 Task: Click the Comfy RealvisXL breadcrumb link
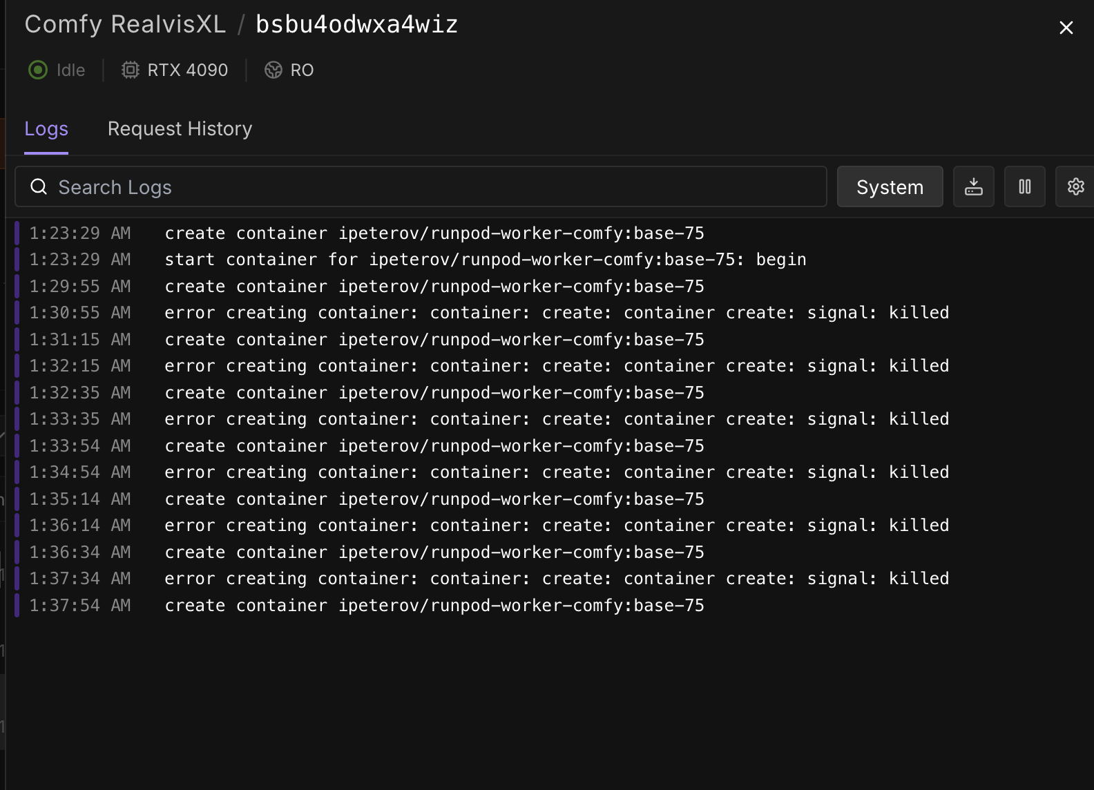(125, 24)
